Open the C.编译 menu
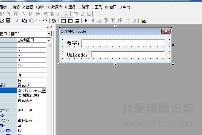The height and width of the screenshot is (135, 202). point(83,7)
